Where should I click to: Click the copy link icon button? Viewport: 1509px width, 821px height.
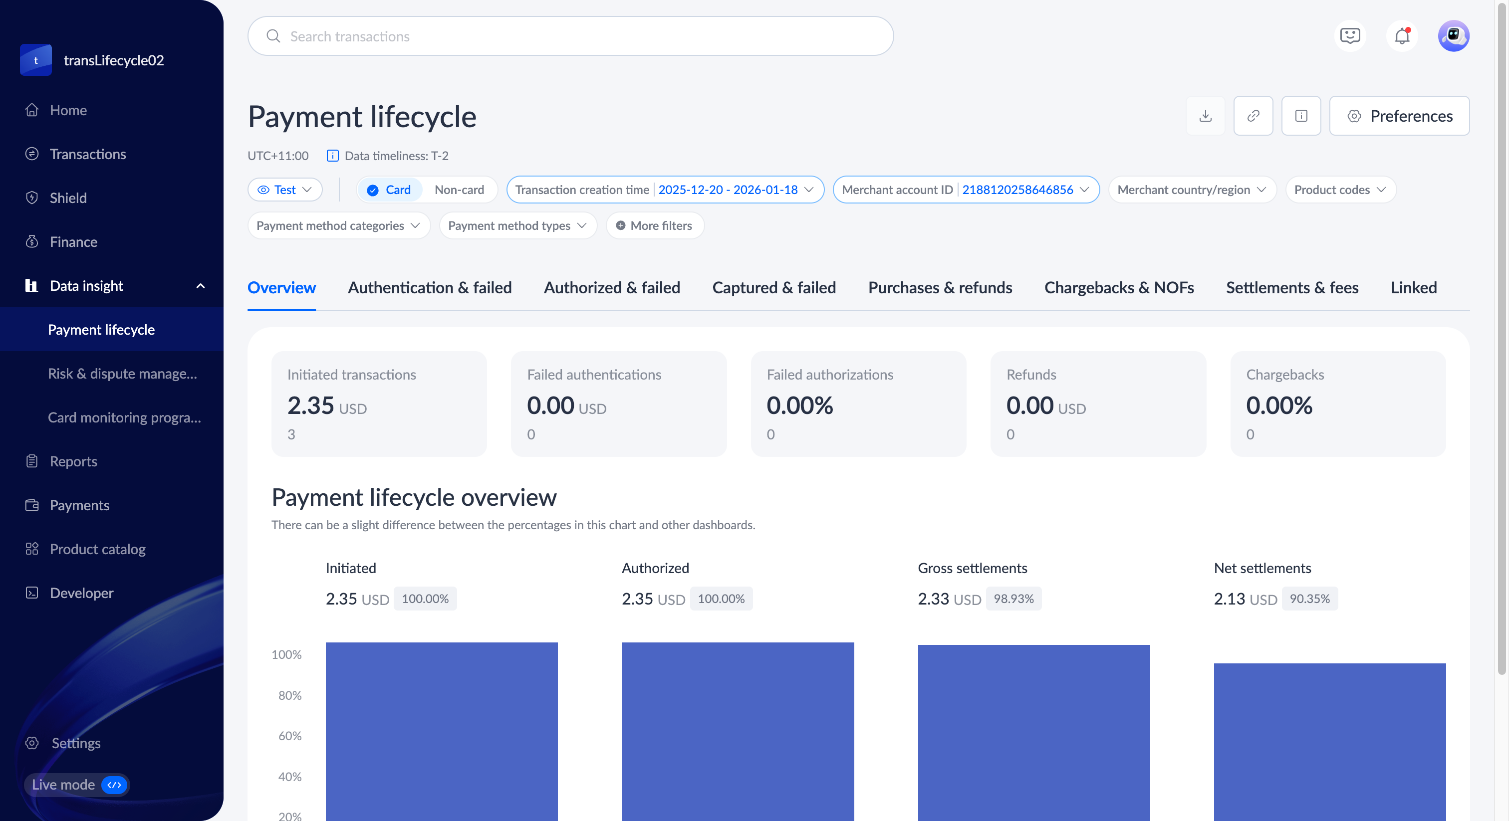[1253, 116]
